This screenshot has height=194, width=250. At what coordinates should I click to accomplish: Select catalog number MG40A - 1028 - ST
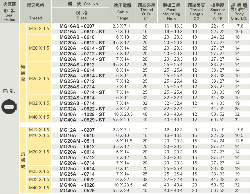(x=82, y=114)
